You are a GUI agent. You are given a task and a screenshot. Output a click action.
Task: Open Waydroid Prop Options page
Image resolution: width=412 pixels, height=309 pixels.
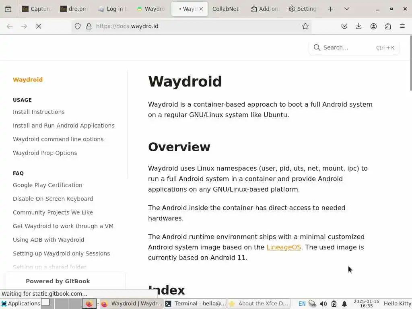[45, 153]
